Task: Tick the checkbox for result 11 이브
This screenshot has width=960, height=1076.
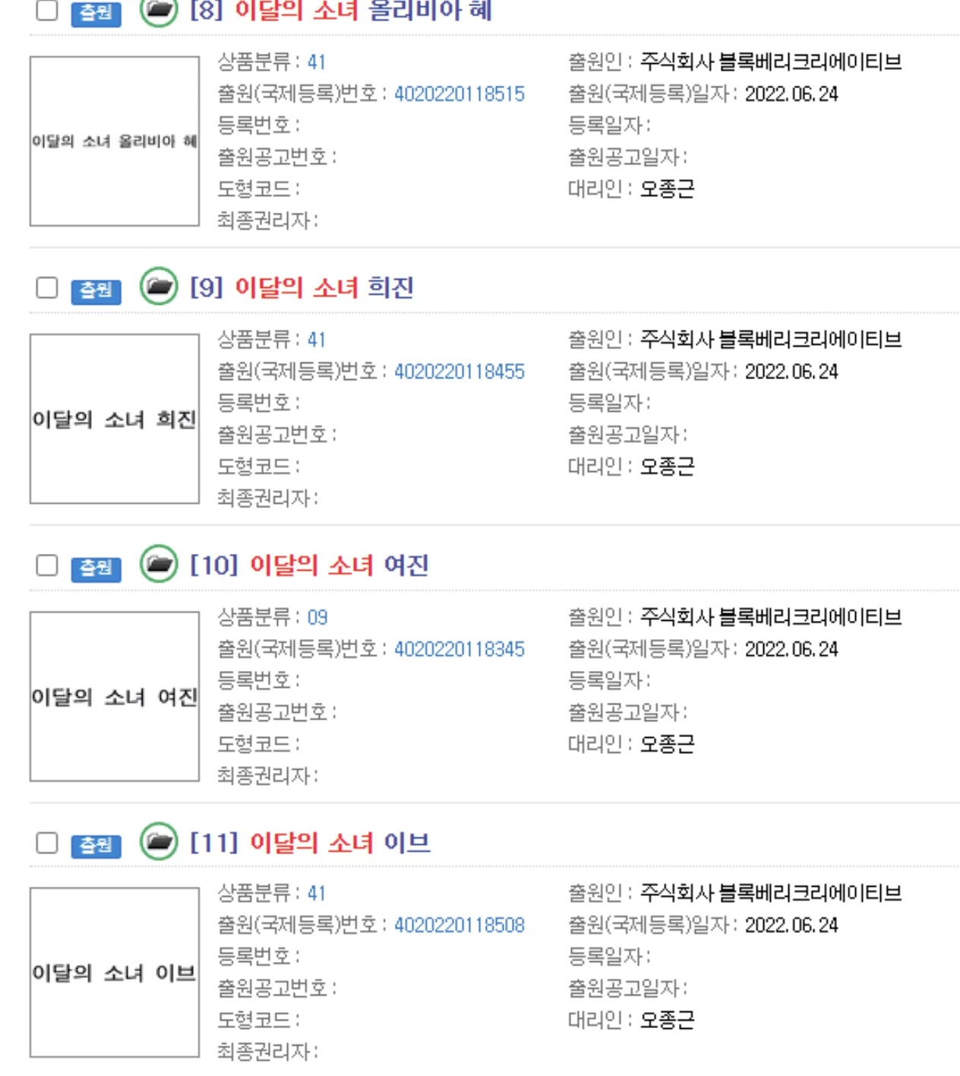Action: pos(47,843)
